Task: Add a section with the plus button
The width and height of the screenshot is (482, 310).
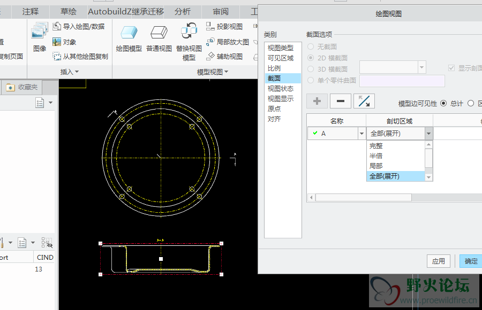Action: point(317,101)
